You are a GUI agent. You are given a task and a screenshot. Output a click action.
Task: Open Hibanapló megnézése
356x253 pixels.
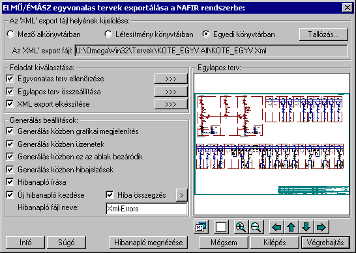pos(149,243)
